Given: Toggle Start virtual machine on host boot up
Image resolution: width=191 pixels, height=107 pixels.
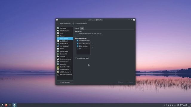Looking at the screenshot, I should [x=78, y=34].
